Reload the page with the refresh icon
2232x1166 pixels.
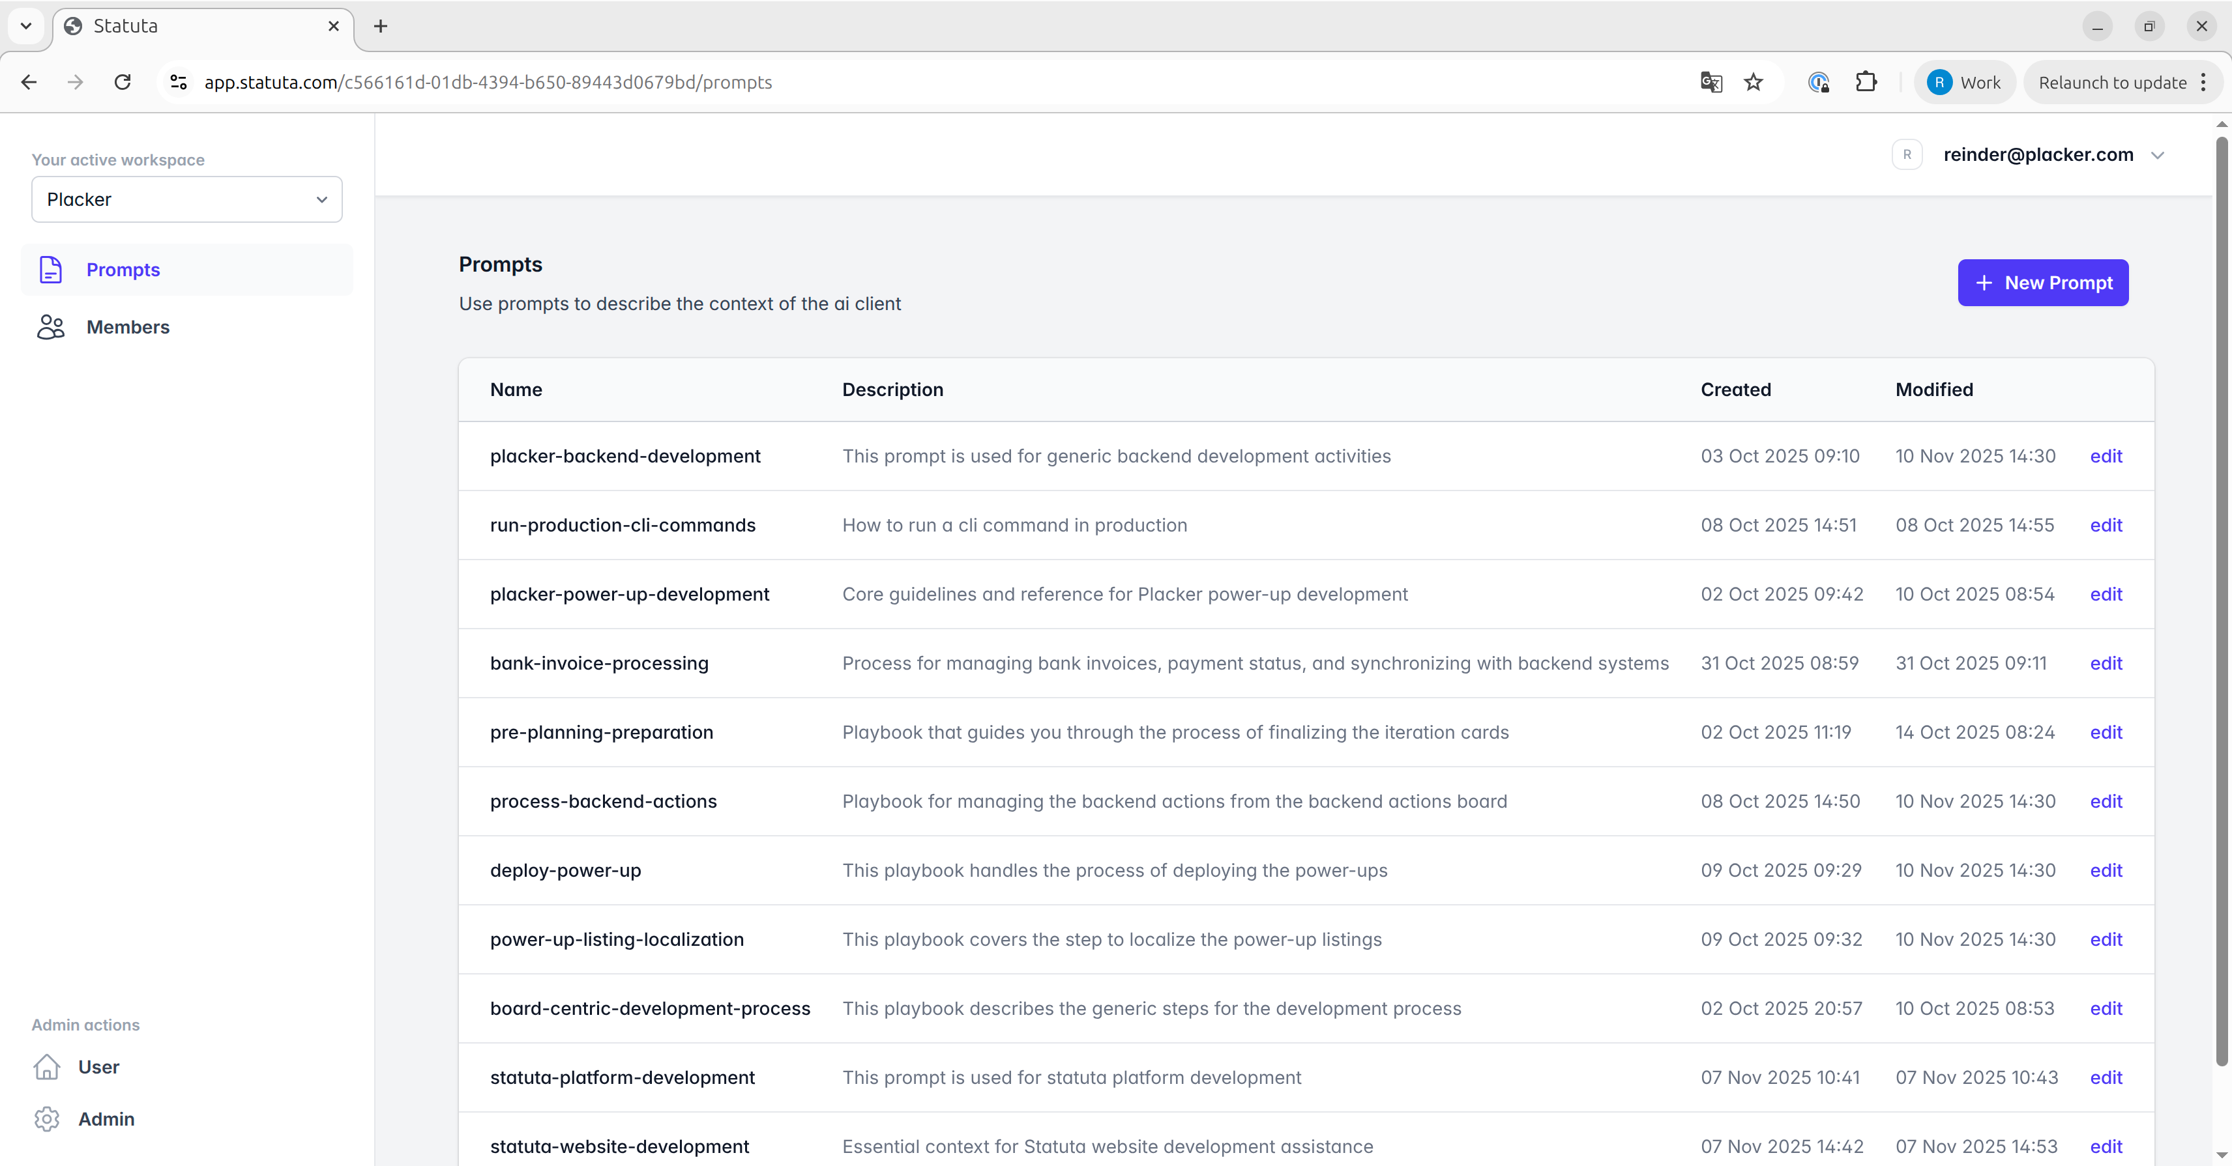click(x=121, y=81)
